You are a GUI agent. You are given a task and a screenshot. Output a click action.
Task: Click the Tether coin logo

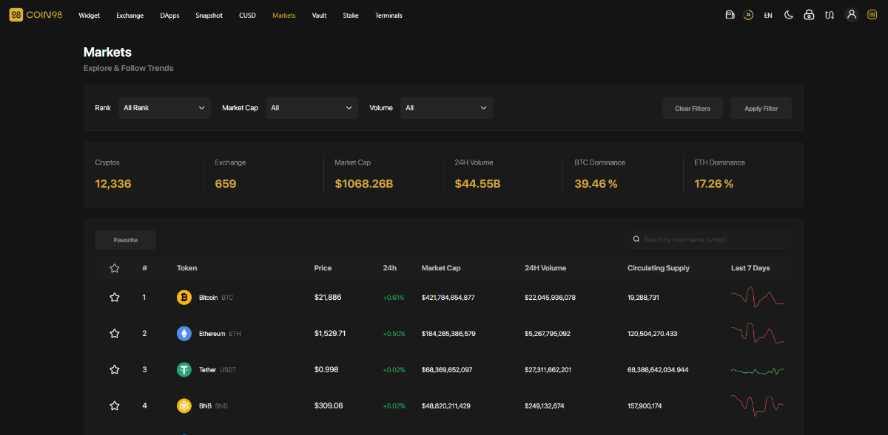click(184, 369)
